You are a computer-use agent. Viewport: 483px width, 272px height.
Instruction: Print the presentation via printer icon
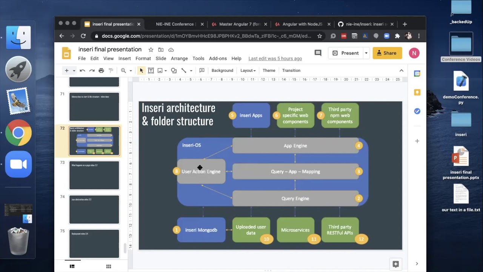click(101, 71)
